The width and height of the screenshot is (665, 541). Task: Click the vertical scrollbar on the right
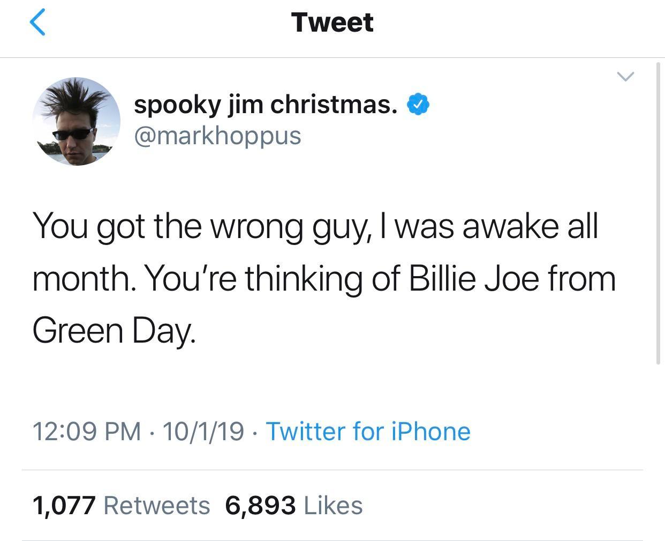659,214
